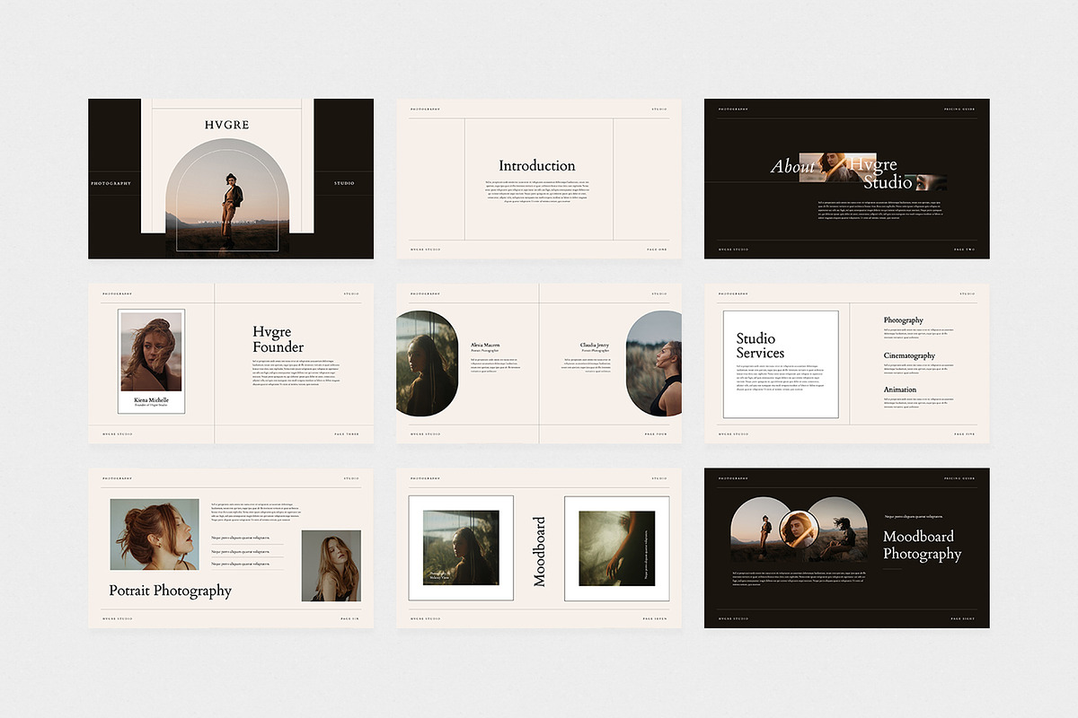Viewport: 1078px width, 718px height.
Task: Click the STUDIO label right of the cover arch
Action: click(344, 183)
